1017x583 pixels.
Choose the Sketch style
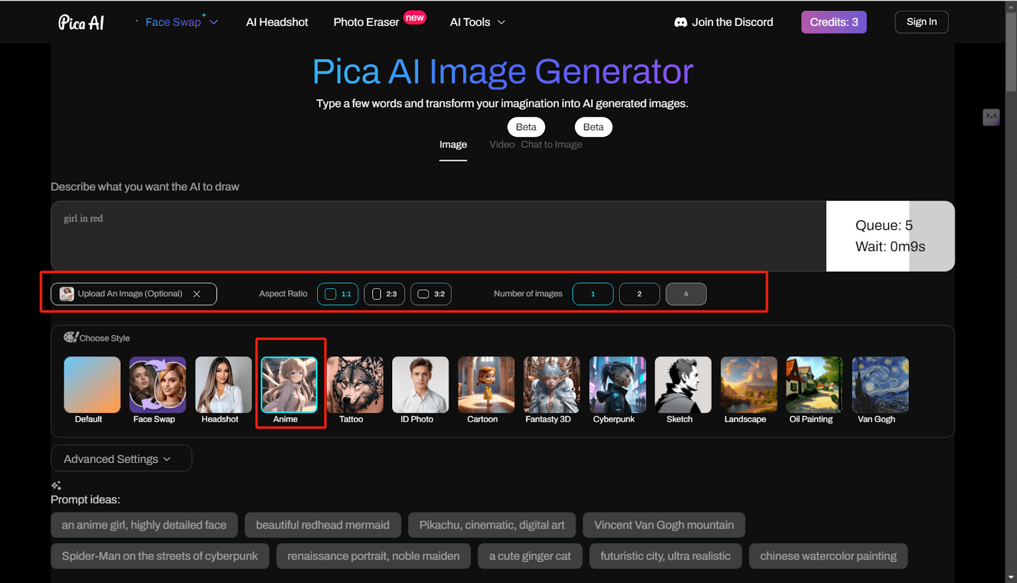tap(683, 385)
